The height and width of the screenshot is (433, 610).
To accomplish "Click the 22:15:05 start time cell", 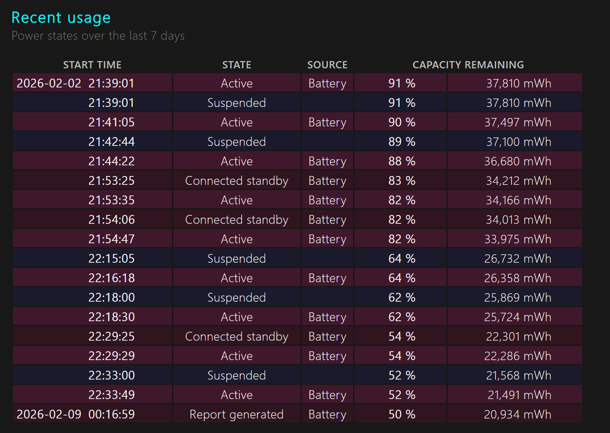I will click(x=111, y=259).
